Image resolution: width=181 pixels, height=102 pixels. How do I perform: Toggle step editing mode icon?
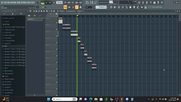point(73,7)
